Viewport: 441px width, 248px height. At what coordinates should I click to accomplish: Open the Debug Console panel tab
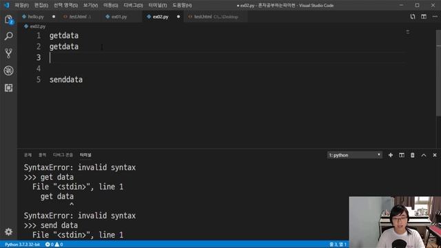point(63,155)
